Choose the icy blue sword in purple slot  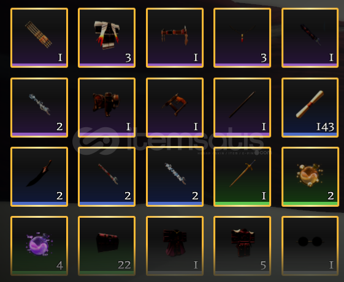tap(39, 108)
